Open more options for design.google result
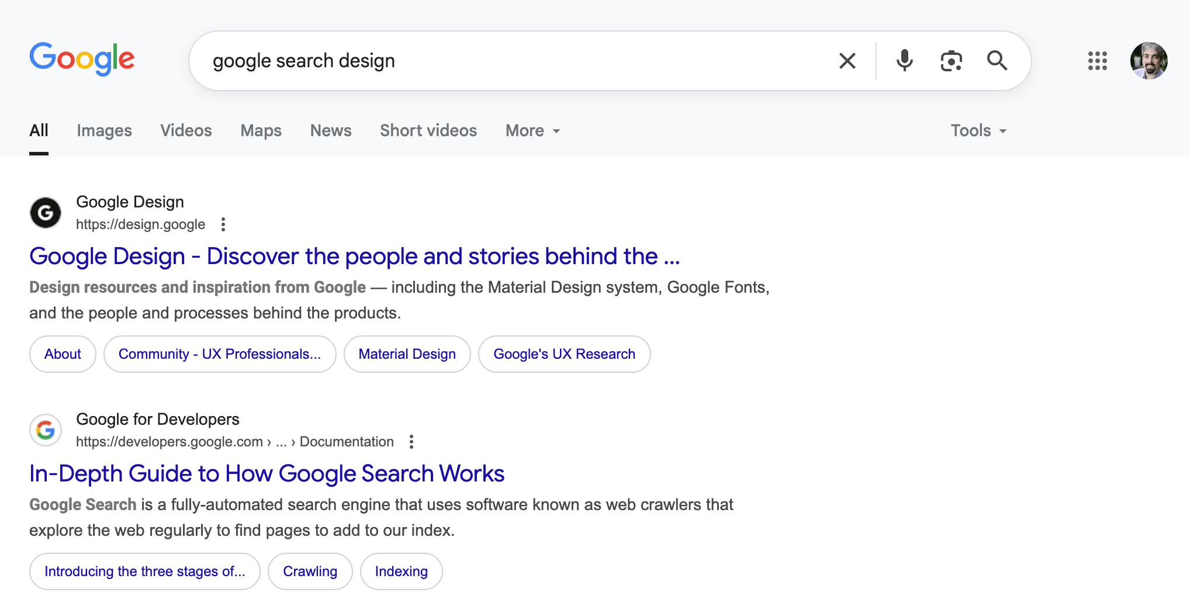Image resolution: width=1190 pixels, height=610 pixels. point(223,224)
